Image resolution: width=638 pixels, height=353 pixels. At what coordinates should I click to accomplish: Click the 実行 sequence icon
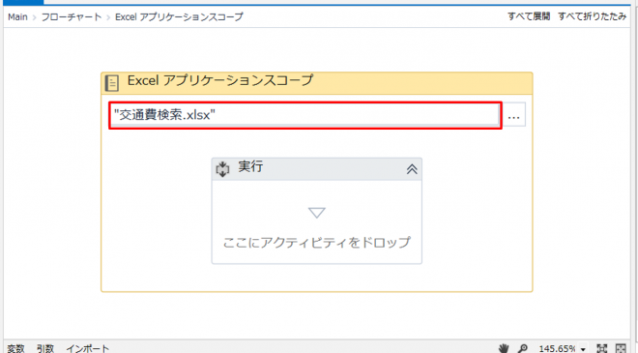[x=222, y=169]
